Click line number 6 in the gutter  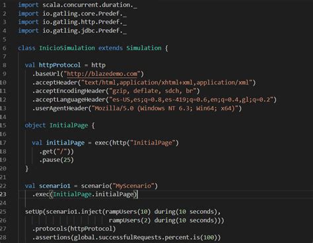click(4, 48)
